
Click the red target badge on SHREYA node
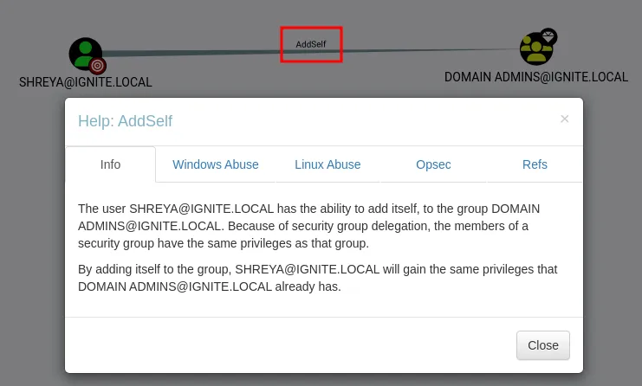(x=98, y=66)
